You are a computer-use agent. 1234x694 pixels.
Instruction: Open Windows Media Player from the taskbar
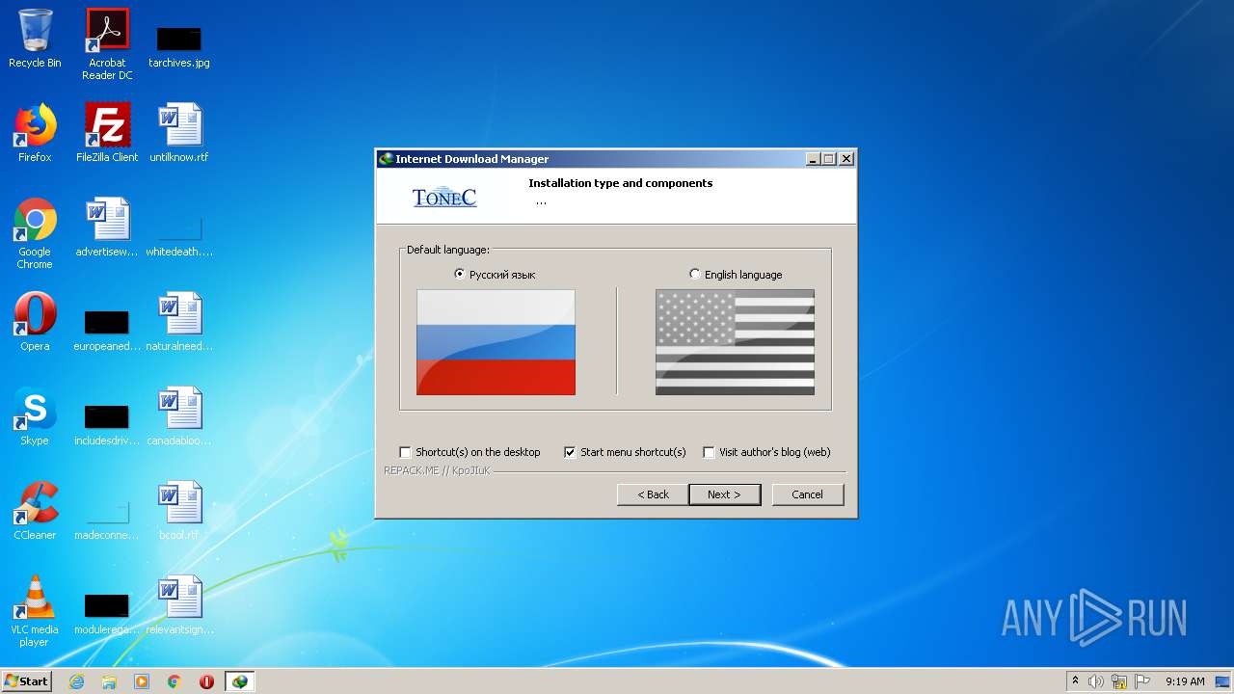[142, 681]
